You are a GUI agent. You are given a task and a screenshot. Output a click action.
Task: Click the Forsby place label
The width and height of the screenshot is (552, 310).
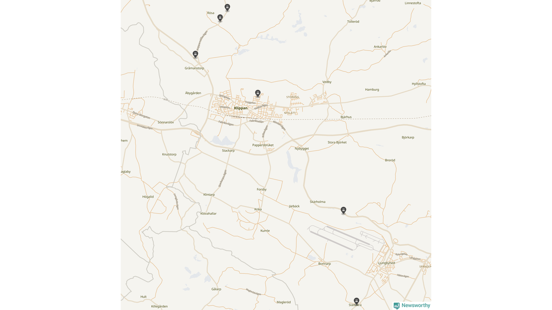point(262,189)
